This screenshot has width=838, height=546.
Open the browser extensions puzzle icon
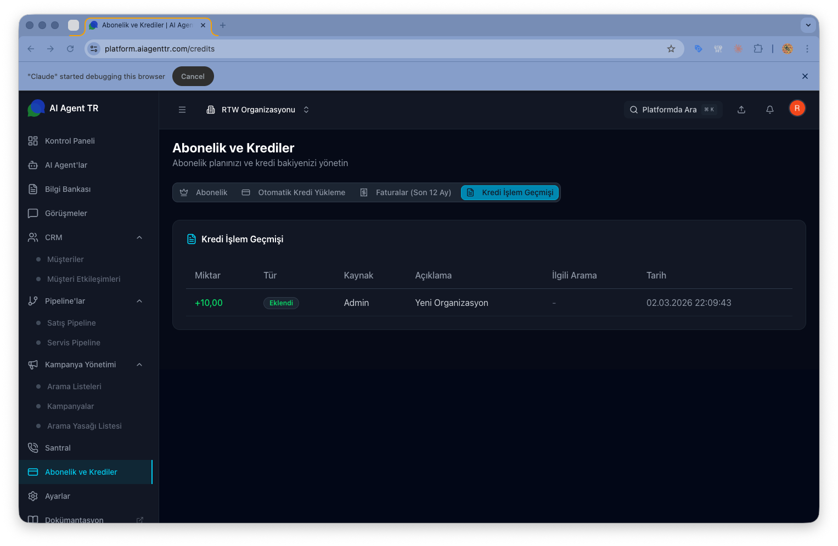click(x=758, y=49)
